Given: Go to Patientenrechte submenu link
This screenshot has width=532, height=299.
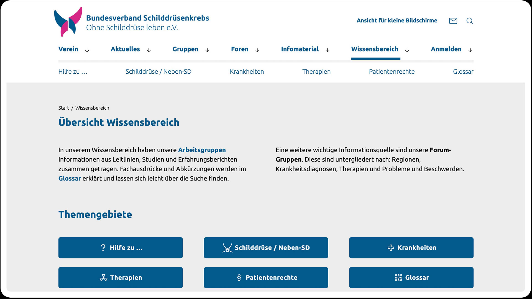Looking at the screenshot, I should click(392, 71).
